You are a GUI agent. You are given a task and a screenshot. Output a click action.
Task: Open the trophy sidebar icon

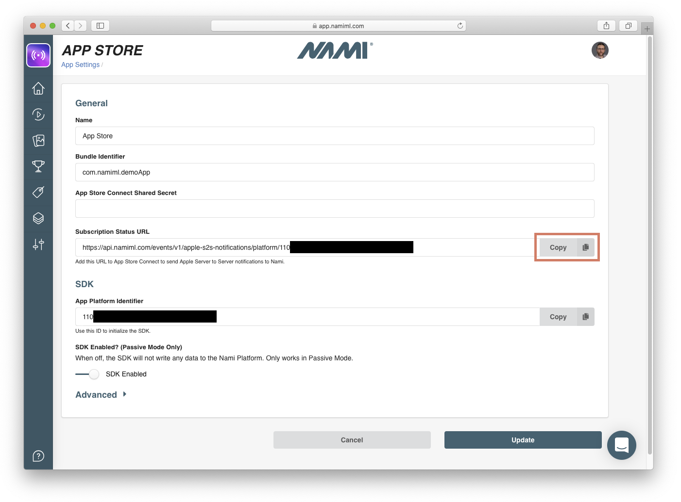[x=38, y=166]
